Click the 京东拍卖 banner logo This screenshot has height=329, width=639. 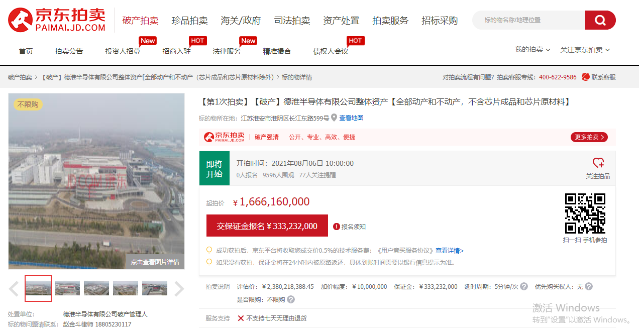point(224,137)
